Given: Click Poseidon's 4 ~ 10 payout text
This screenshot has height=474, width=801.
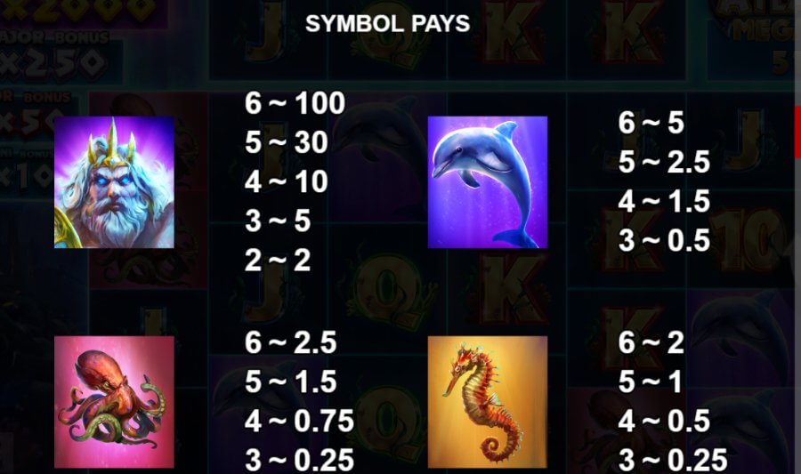Looking at the screenshot, I should pyautogui.click(x=286, y=181).
